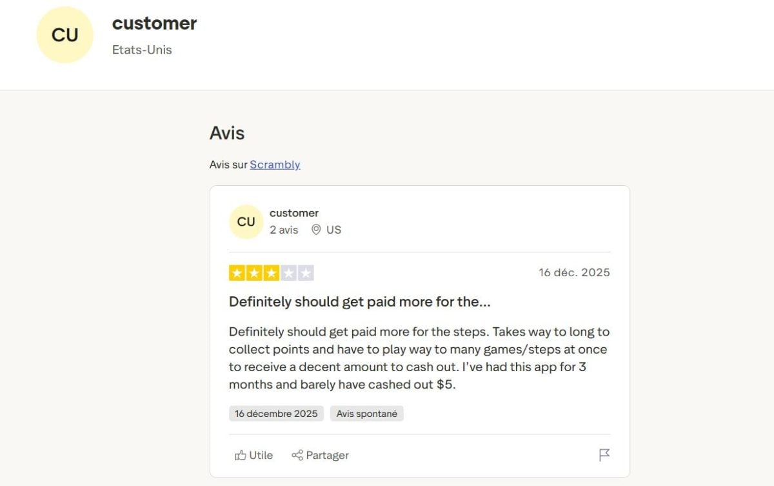Click the reviewer name customer in the card
This screenshot has width=774, height=486.
click(293, 212)
